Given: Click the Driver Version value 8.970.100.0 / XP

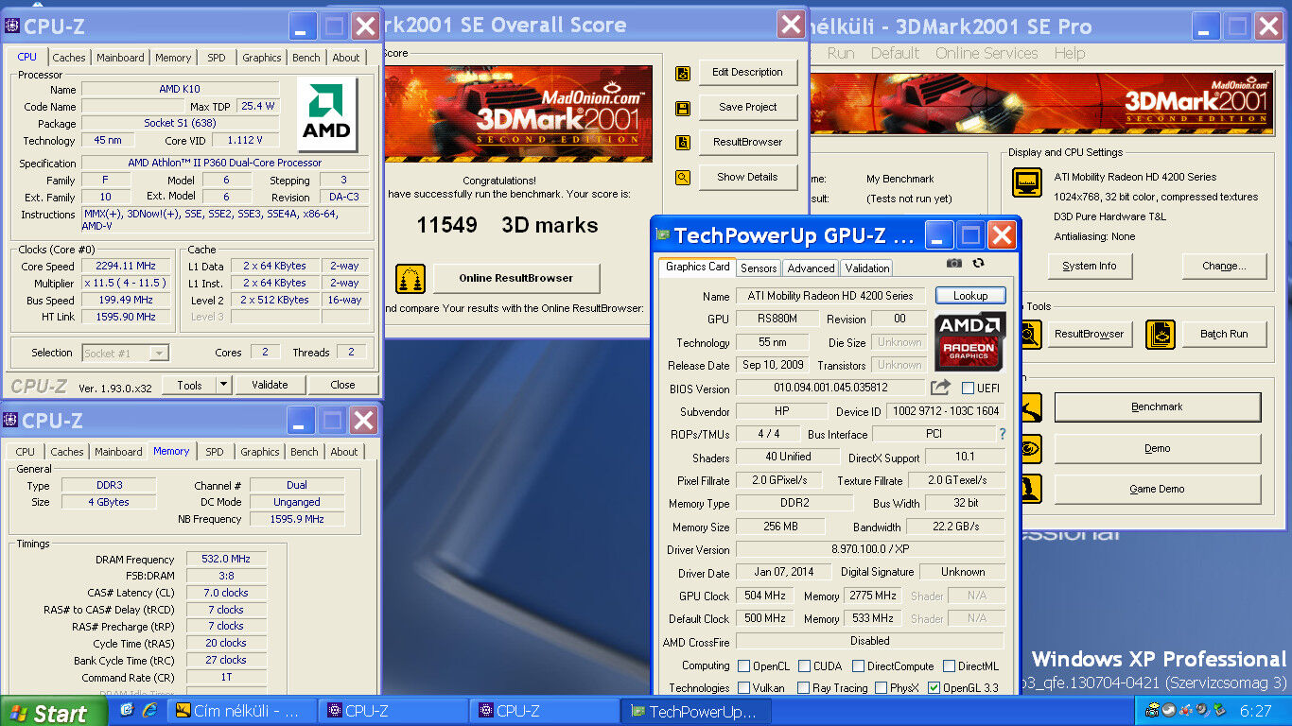Looking at the screenshot, I should pos(870,549).
